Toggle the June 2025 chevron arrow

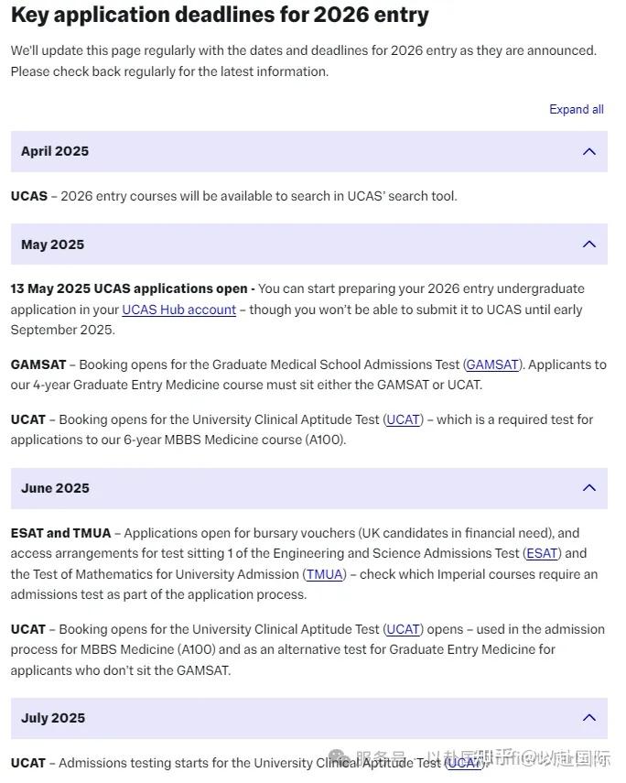click(x=588, y=488)
